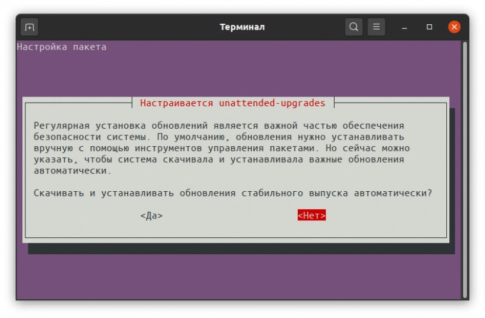Open the terminal search tool

[x=353, y=27]
